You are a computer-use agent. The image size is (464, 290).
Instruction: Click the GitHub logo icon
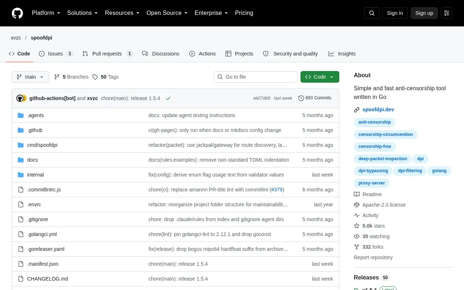click(x=17, y=13)
